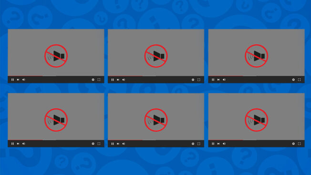The width and height of the screenshot is (311, 175).
Task: Open settings gear in bottom-middle video player
Action: coord(193,144)
